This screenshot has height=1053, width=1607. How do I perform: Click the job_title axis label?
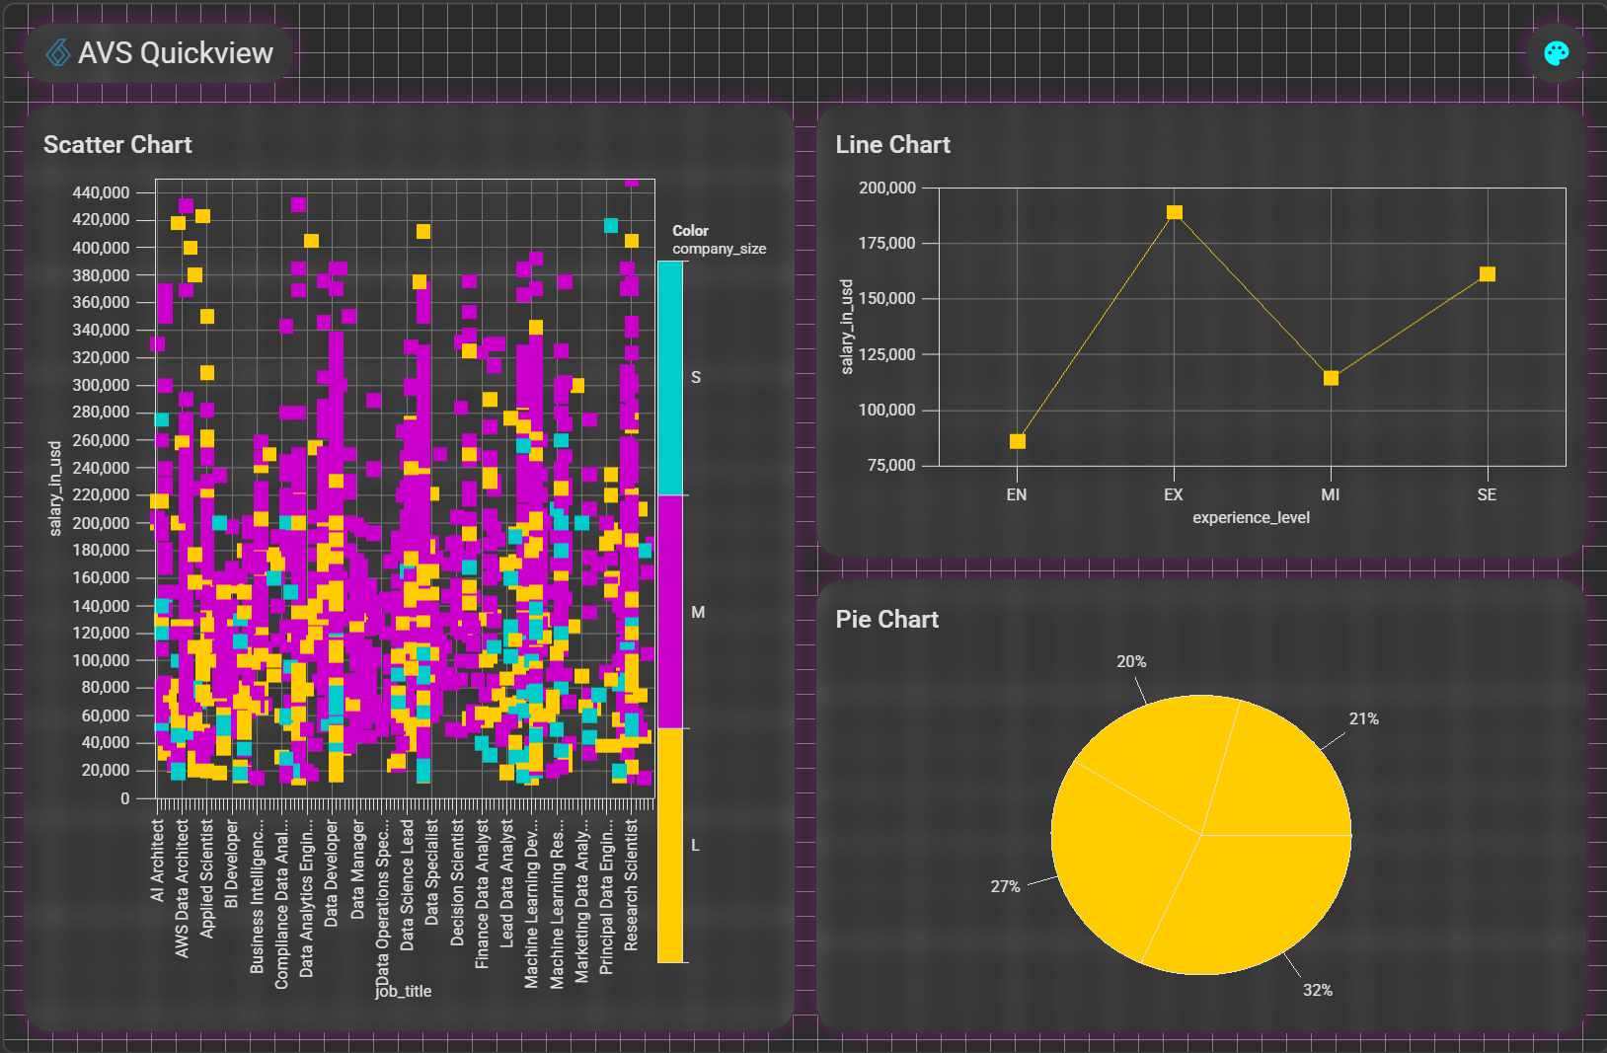pos(404,991)
